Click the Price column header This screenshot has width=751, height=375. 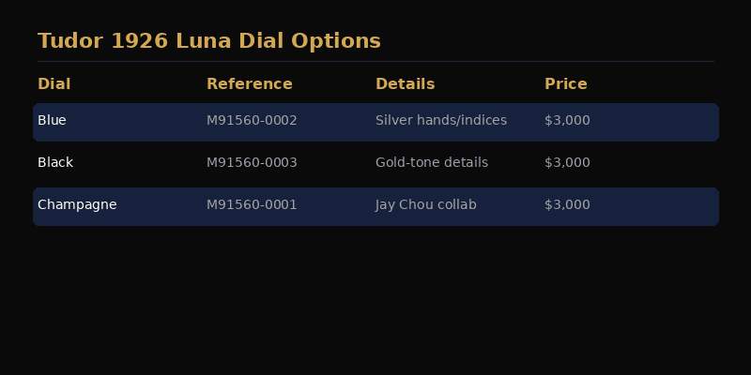pos(566,84)
